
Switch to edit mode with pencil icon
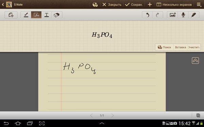tap(193, 15)
